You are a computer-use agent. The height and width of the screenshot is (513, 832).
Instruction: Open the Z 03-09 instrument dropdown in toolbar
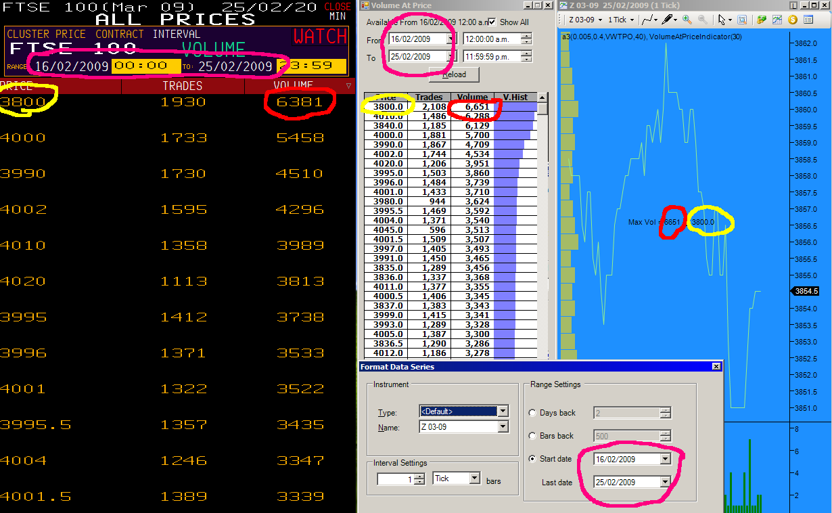pyautogui.click(x=585, y=20)
